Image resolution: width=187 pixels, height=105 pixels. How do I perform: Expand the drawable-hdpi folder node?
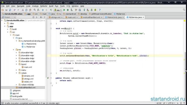pos(16,52)
